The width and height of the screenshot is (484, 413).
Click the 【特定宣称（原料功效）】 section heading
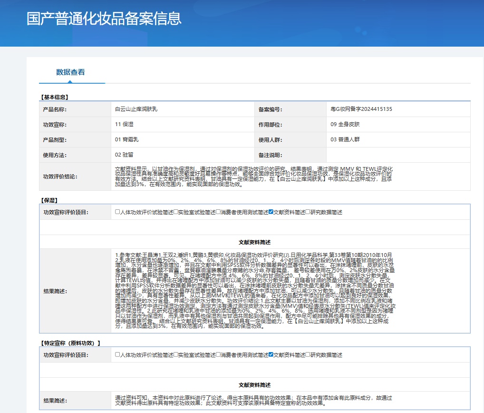(70, 343)
